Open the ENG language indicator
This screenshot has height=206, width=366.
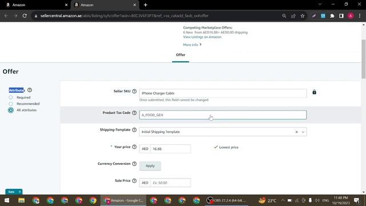pos(325,200)
